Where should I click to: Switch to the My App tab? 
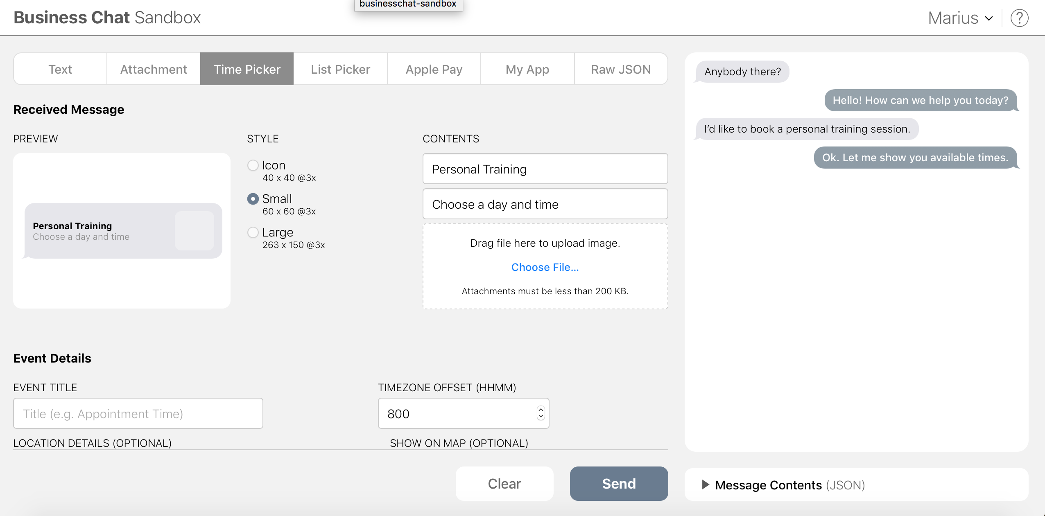527,69
